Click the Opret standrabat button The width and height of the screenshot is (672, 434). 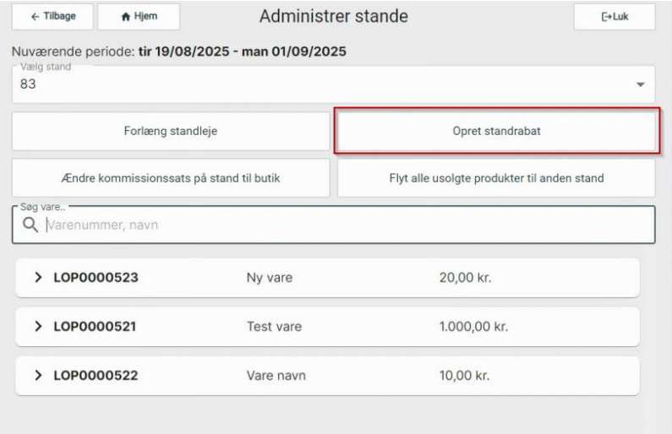pyautogui.click(x=496, y=132)
